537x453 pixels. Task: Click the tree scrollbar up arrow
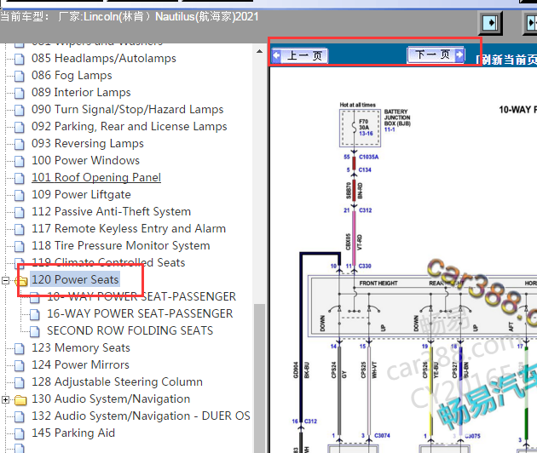pos(259,51)
